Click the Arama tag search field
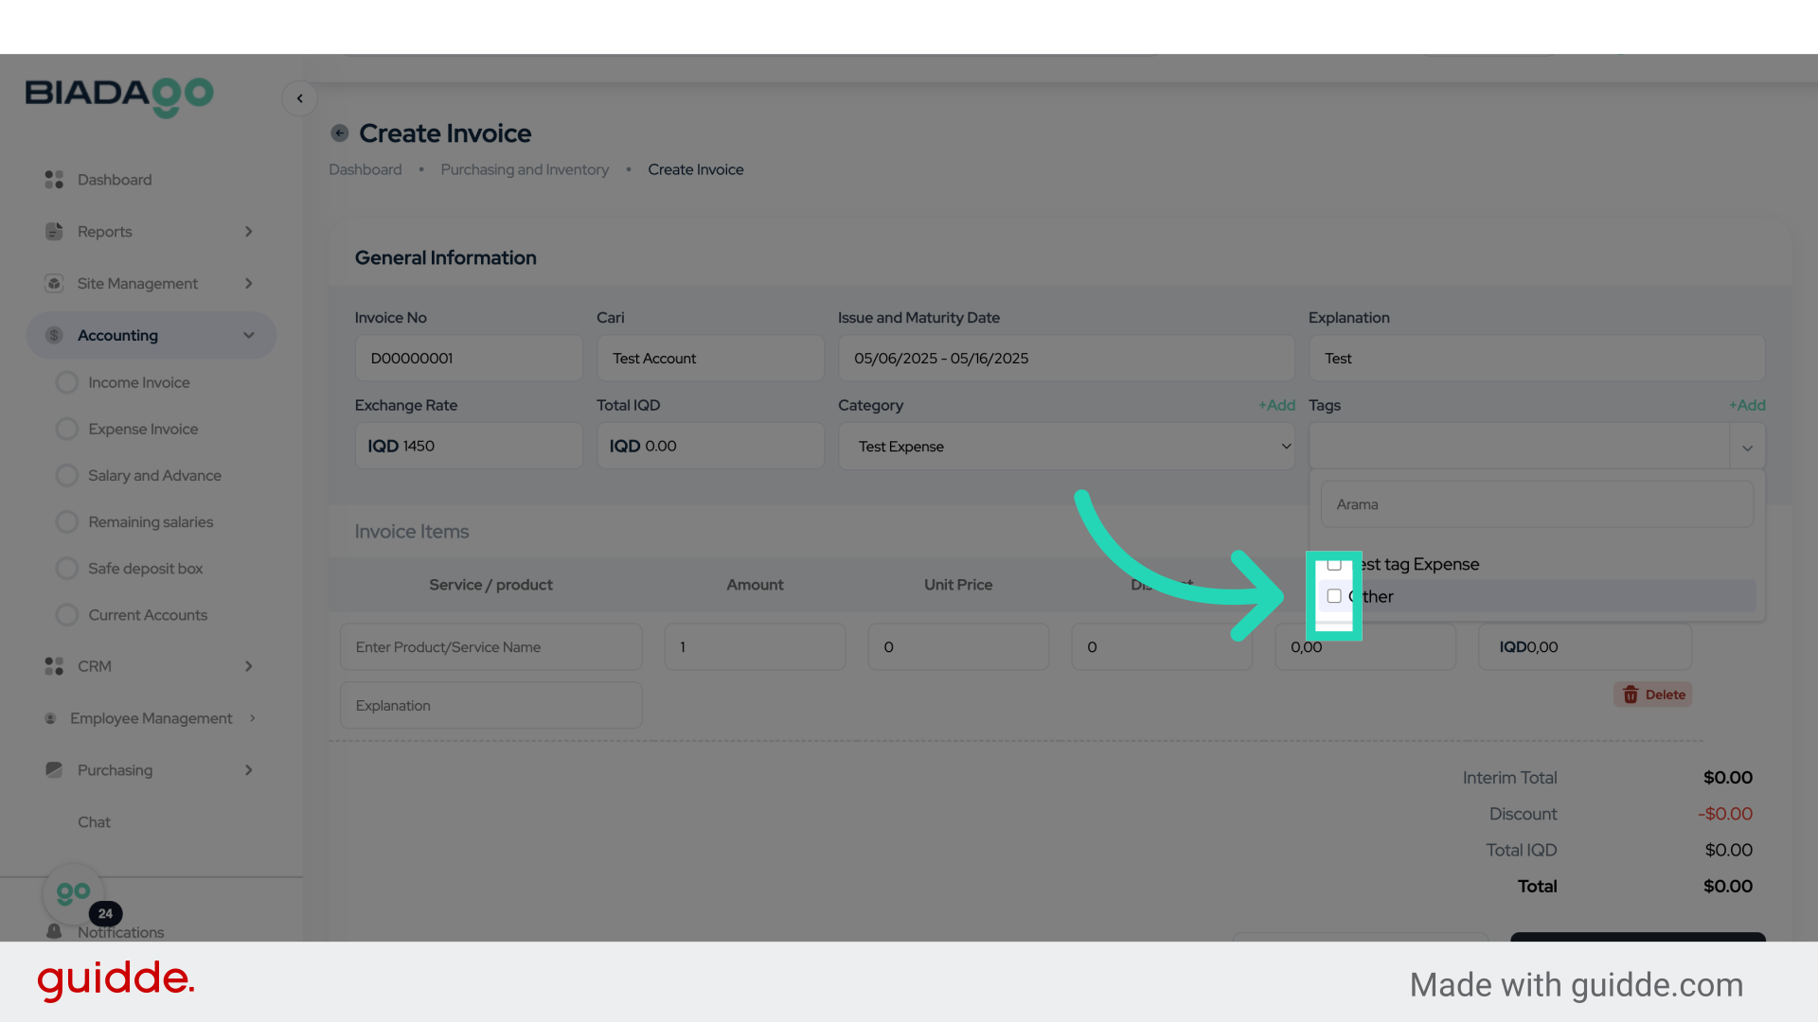This screenshot has height=1022, width=1818. click(x=1536, y=504)
